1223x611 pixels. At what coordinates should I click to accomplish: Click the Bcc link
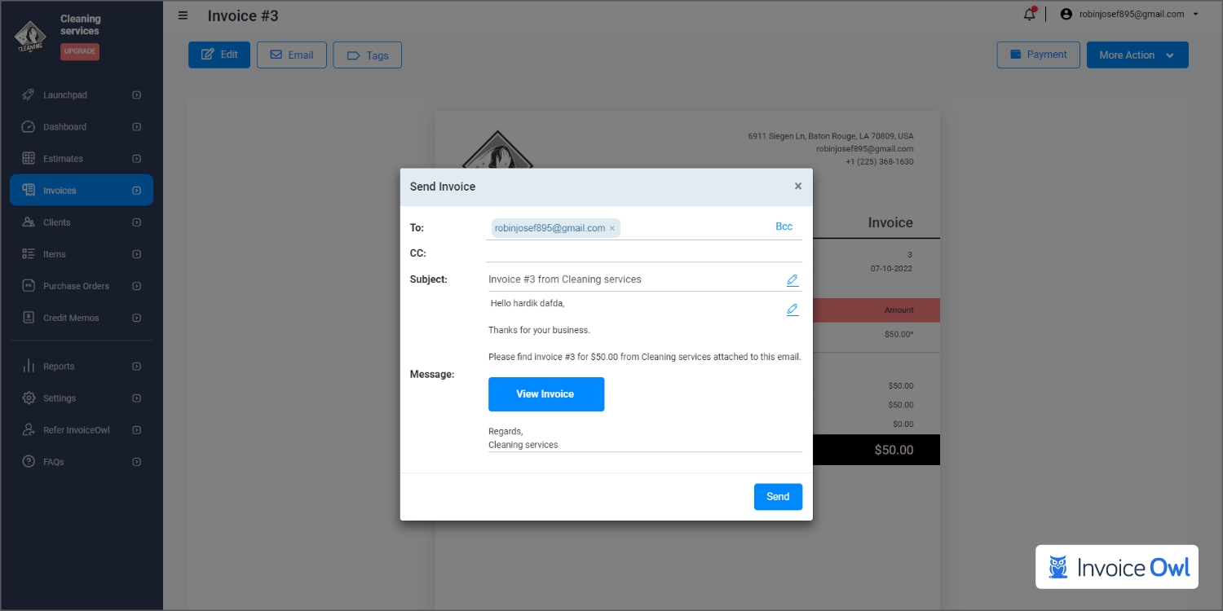784,226
